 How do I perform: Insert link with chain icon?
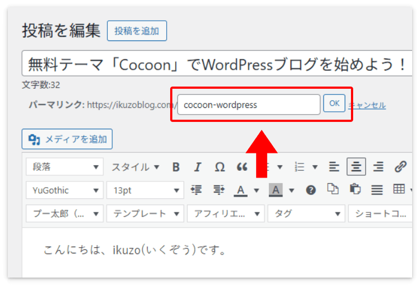[400, 167]
